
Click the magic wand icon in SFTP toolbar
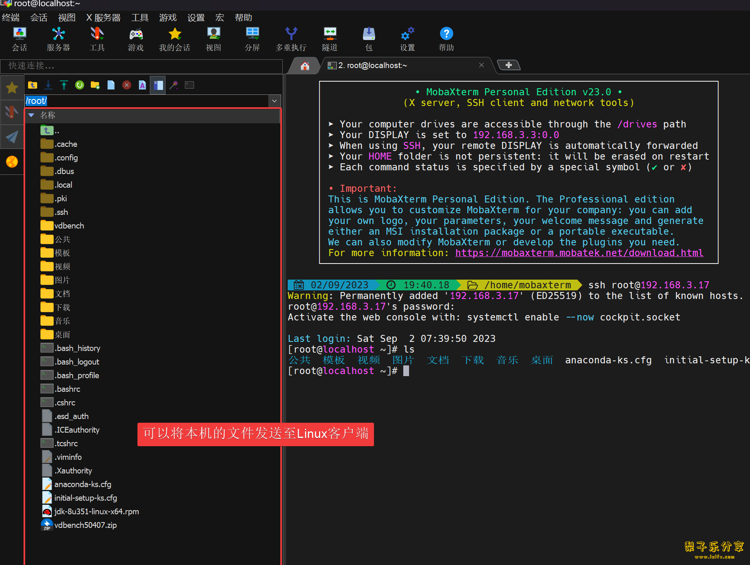(174, 85)
